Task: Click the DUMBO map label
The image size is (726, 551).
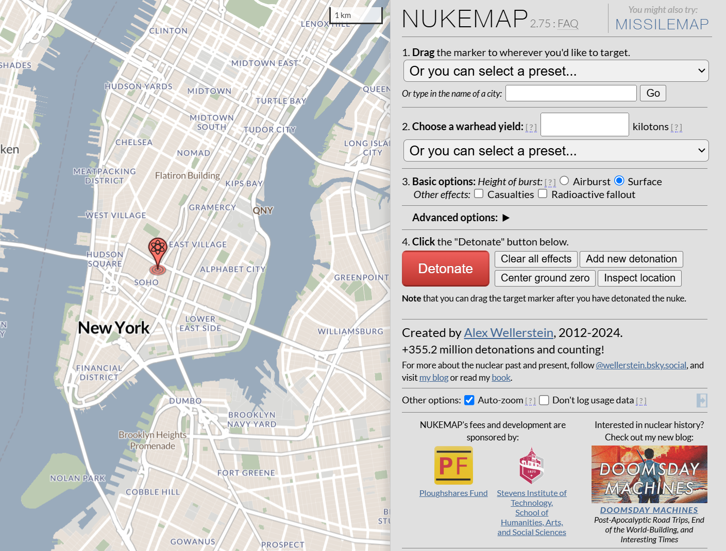Action: pyautogui.click(x=185, y=401)
